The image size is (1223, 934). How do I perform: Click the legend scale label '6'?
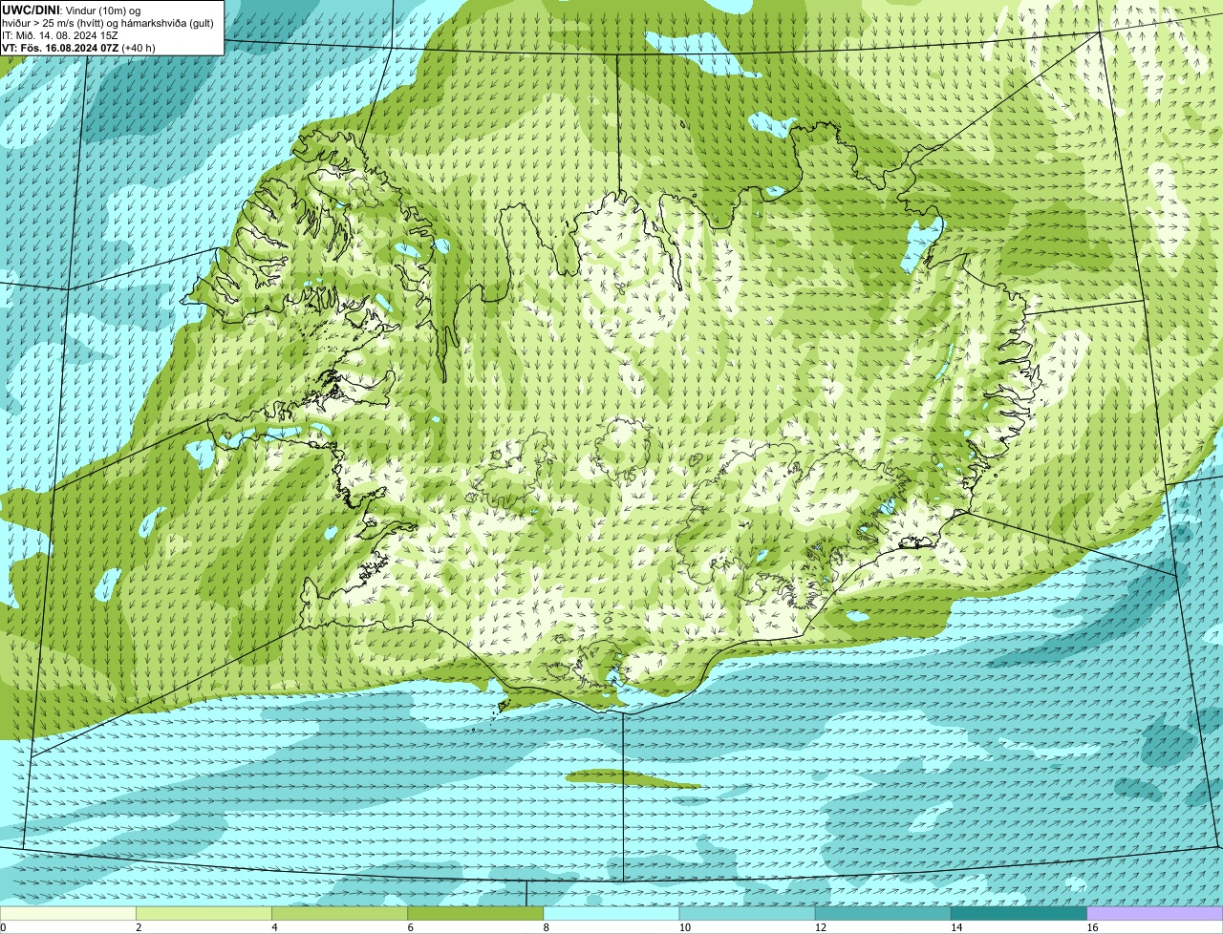pos(411,927)
